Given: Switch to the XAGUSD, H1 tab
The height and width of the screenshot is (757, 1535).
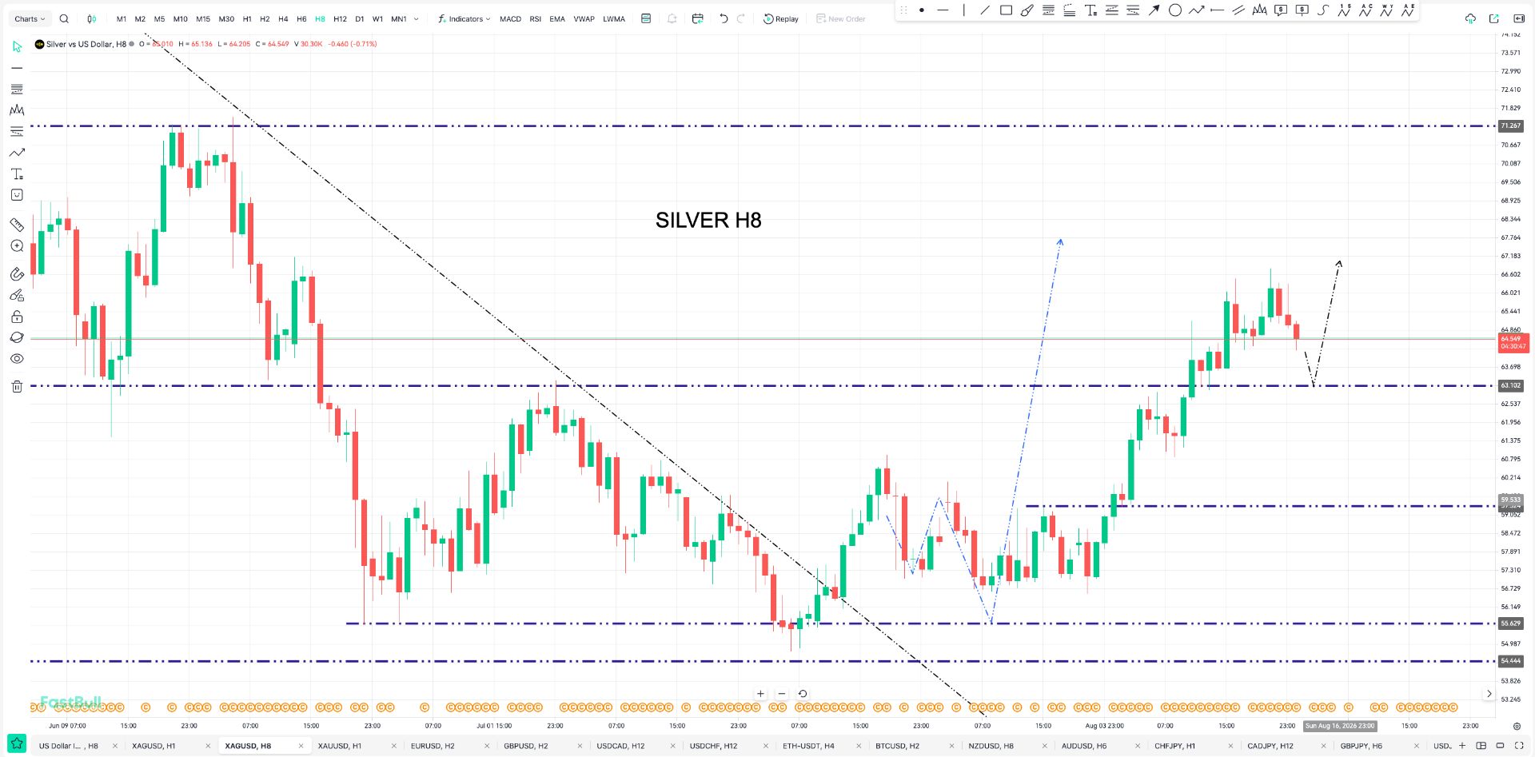Looking at the screenshot, I should pyautogui.click(x=153, y=746).
